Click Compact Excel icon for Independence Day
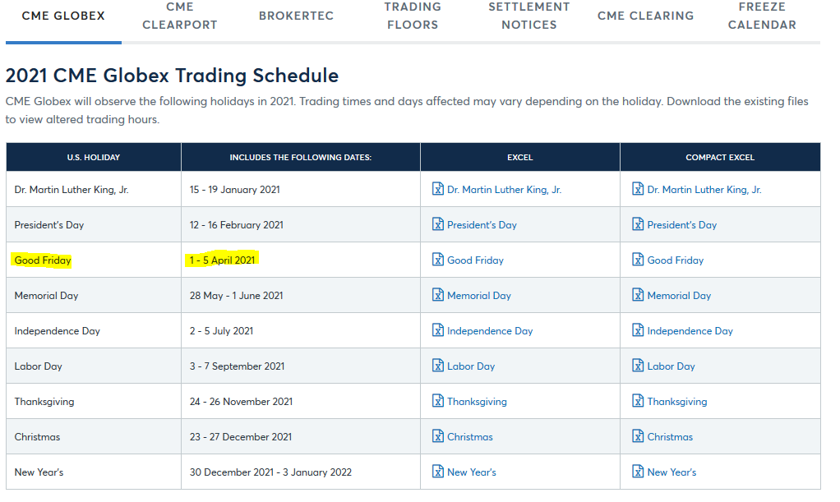The width and height of the screenshot is (840, 502). click(x=638, y=330)
